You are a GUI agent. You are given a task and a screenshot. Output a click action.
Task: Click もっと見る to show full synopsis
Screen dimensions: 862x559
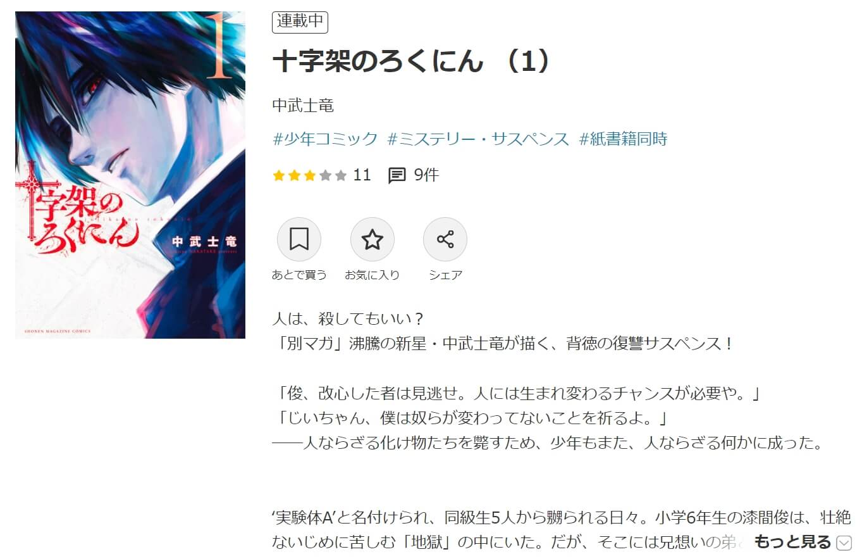pyautogui.click(x=792, y=542)
